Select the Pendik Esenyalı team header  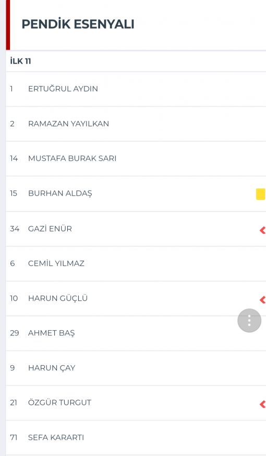78,24
